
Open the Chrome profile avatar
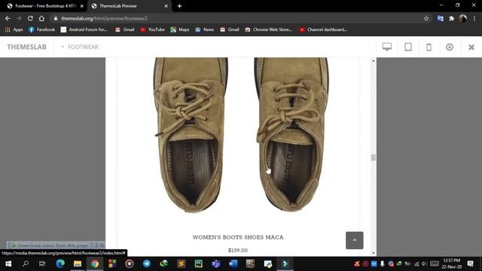point(463,18)
